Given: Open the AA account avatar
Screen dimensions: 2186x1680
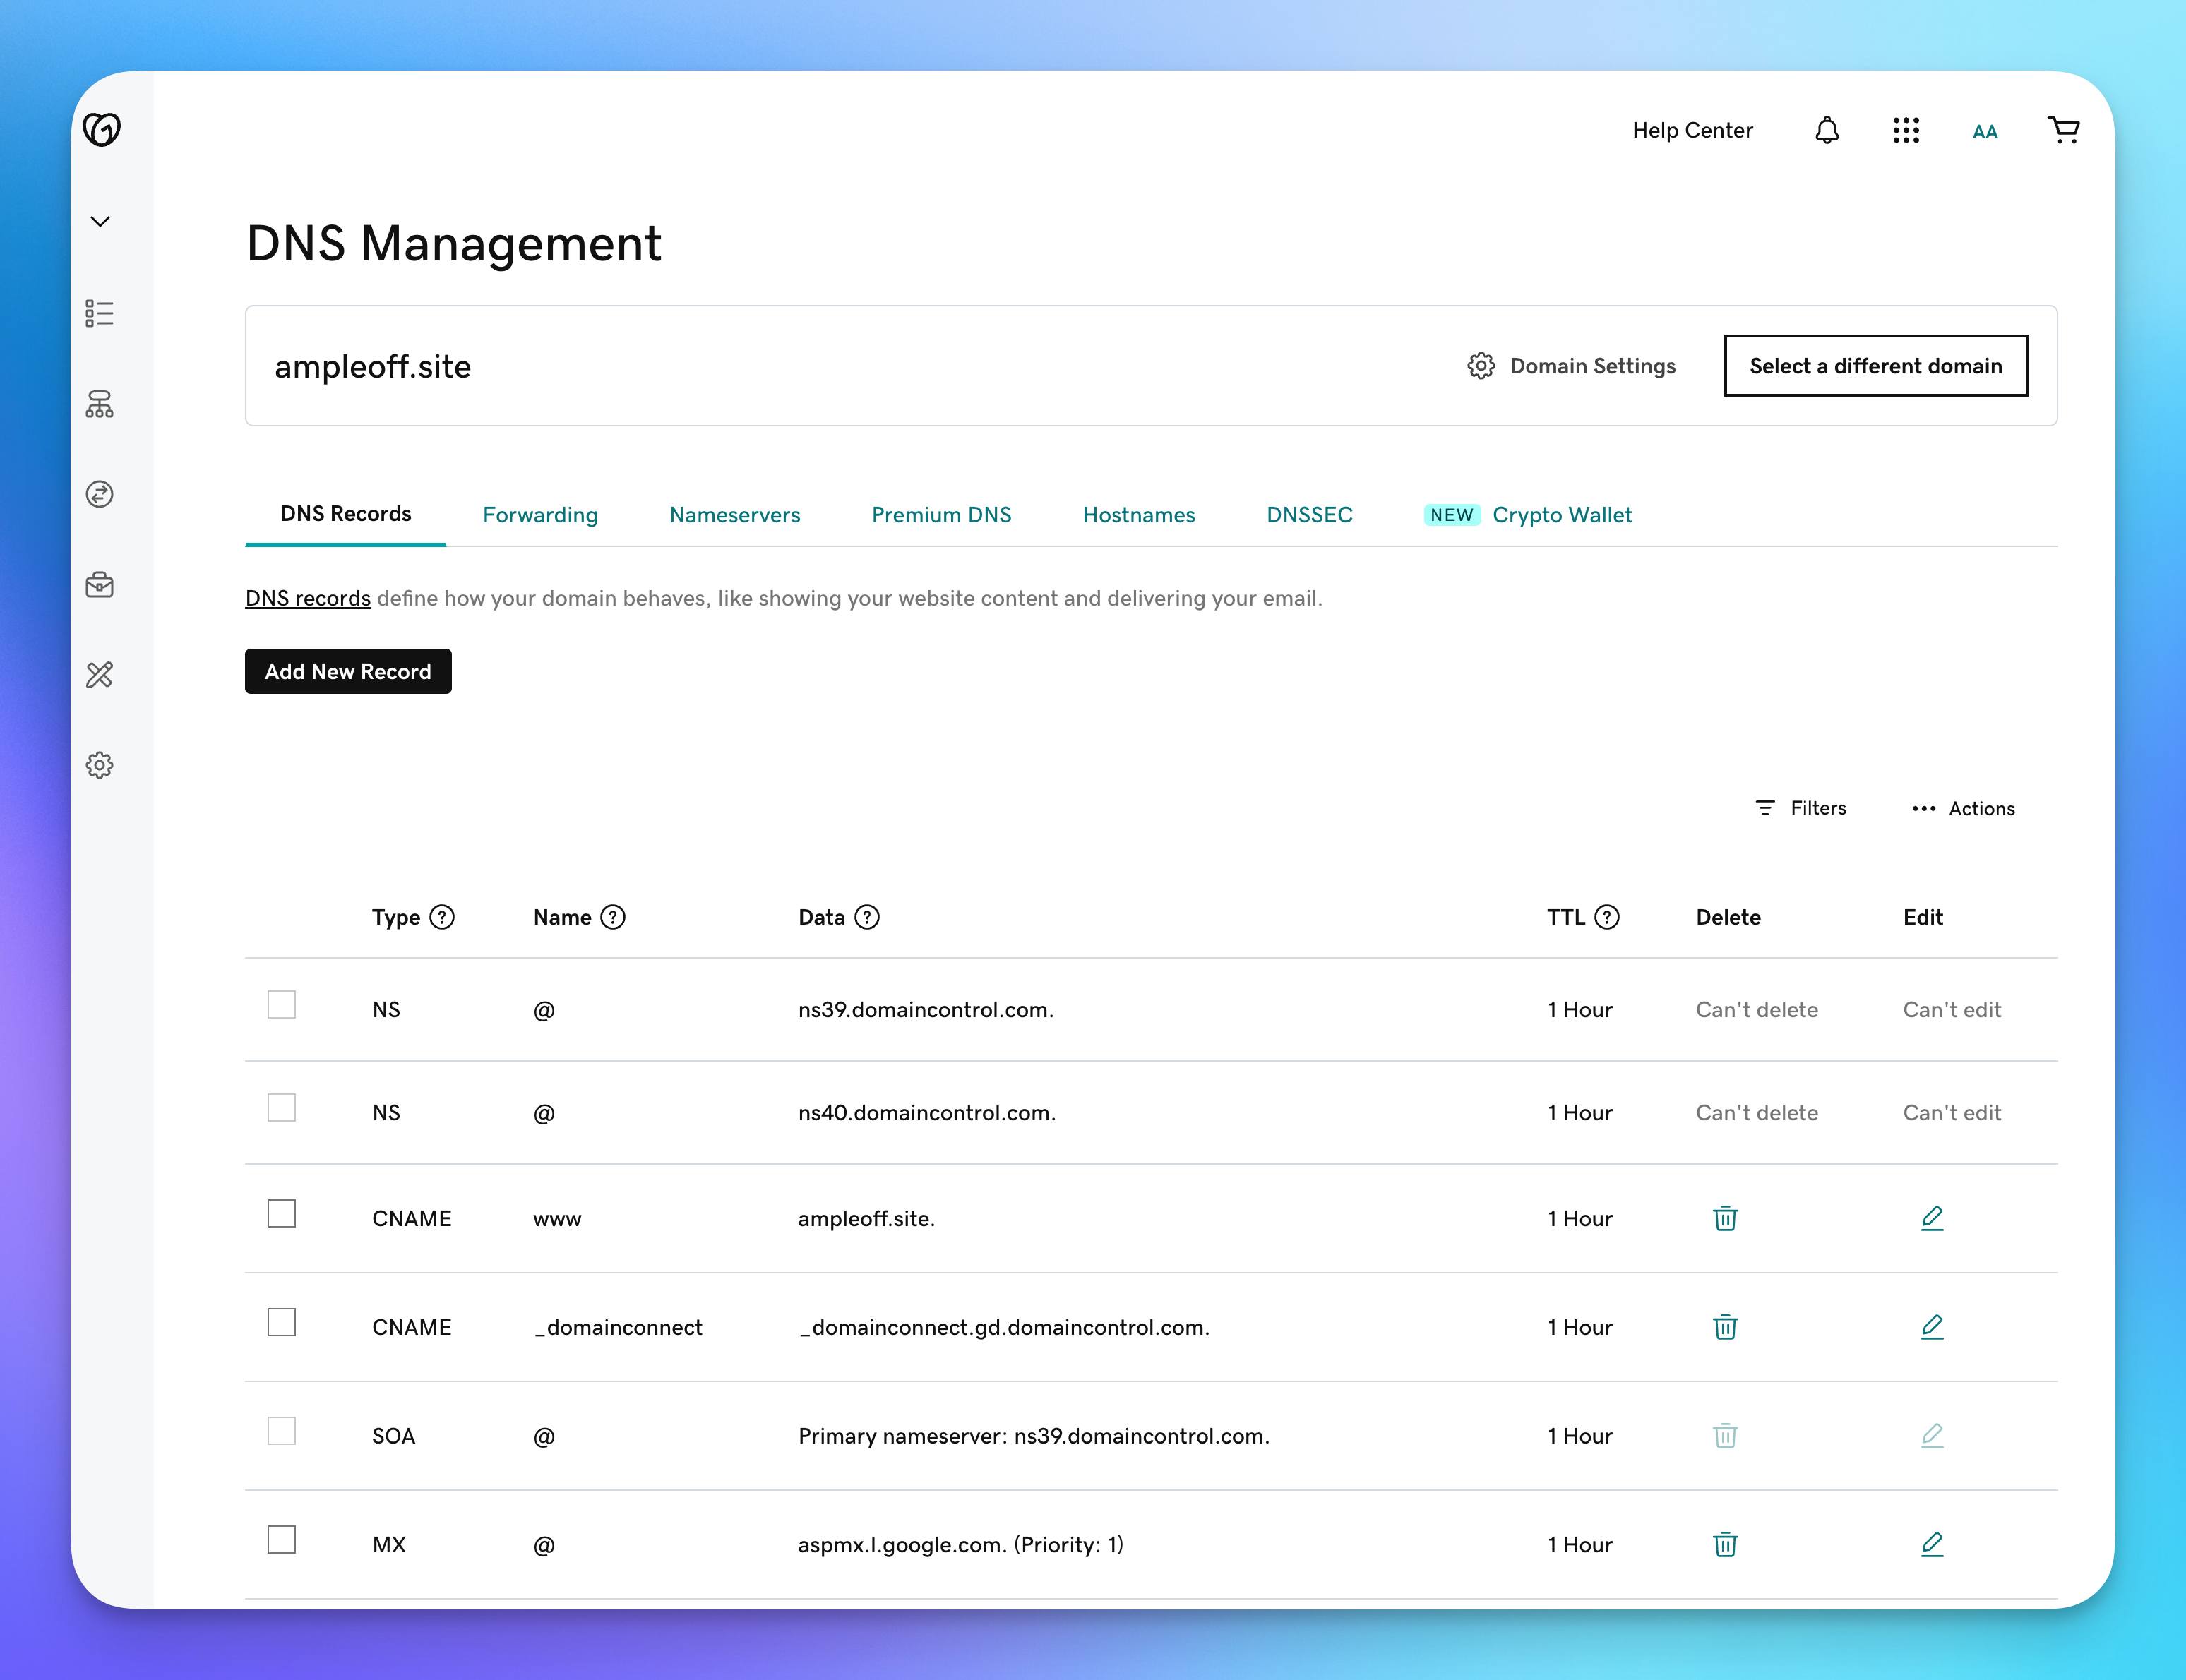Looking at the screenshot, I should coord(1984,131).
